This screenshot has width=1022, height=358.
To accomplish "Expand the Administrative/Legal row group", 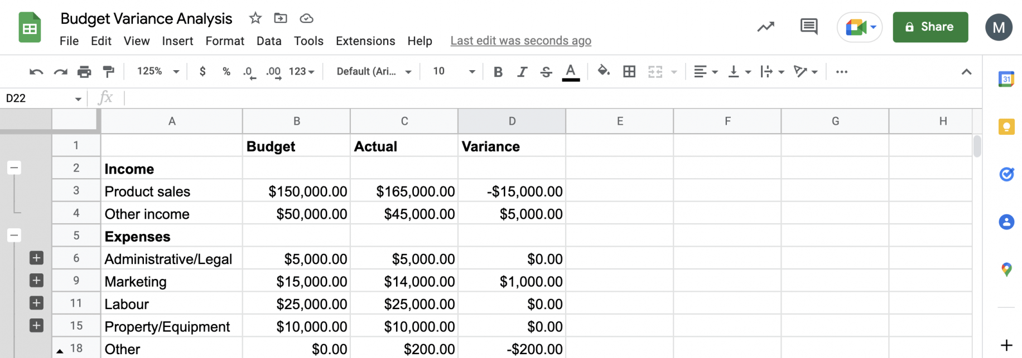I will (36, 258).
